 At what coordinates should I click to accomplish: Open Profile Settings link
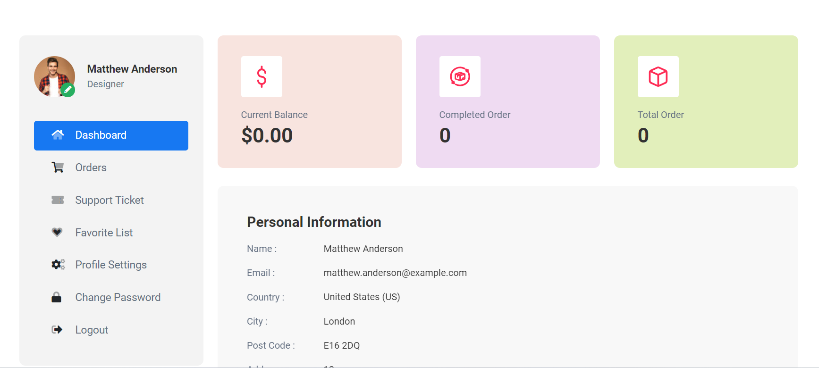coord(111,265)
